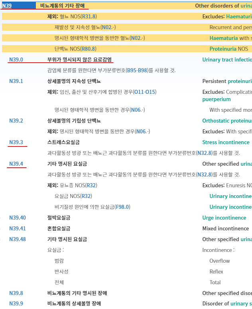Open N32.8 link in note under 스트레스요실금

click(205, 153)
